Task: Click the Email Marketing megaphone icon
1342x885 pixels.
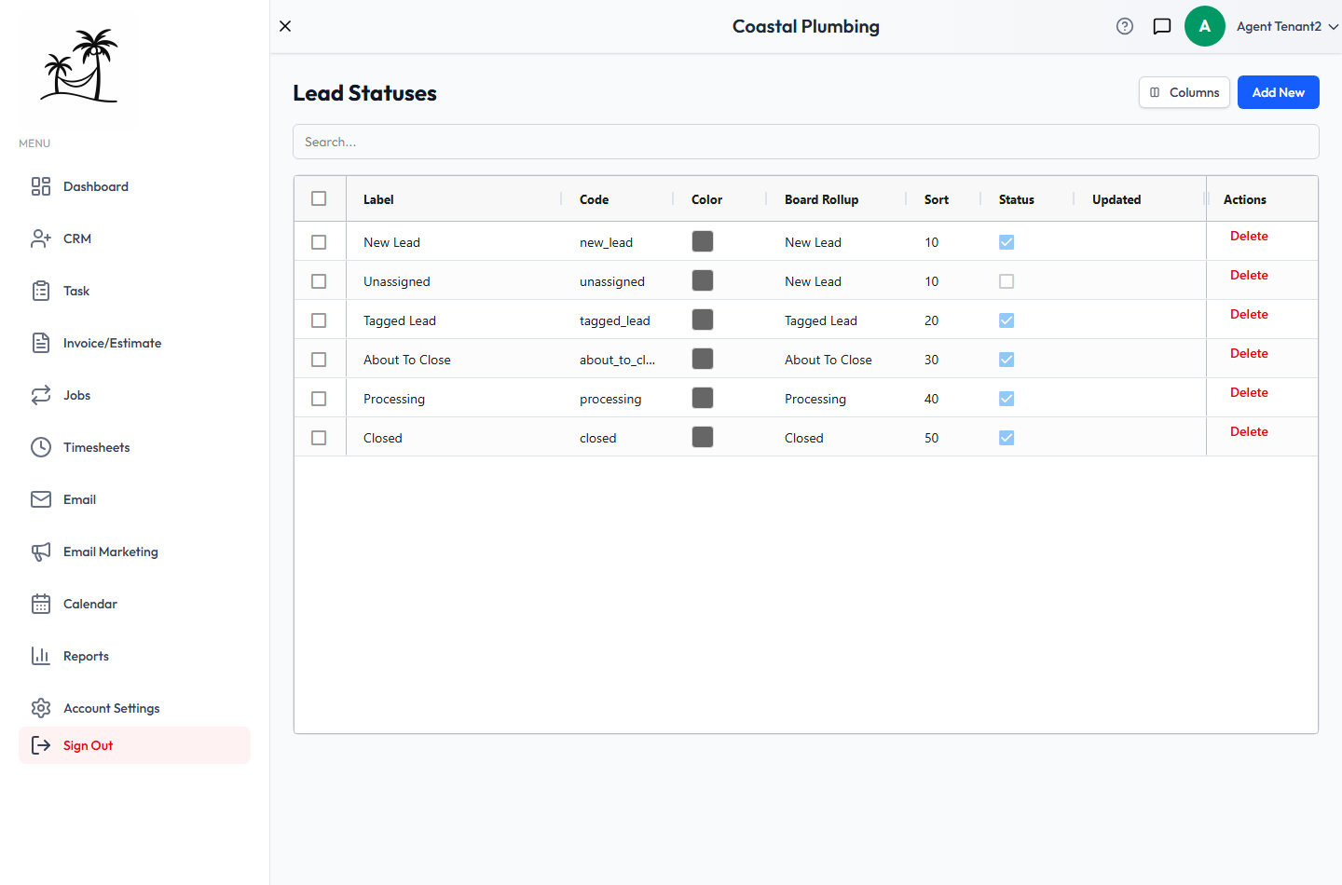Action: click(x=41, y=551)
